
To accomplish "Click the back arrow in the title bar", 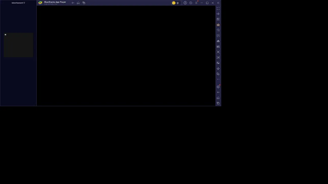I will pyautogui.click(x=73, y=3).
